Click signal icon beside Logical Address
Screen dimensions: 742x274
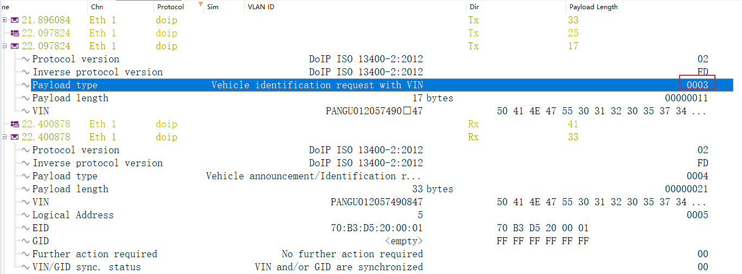coord(26,215)
